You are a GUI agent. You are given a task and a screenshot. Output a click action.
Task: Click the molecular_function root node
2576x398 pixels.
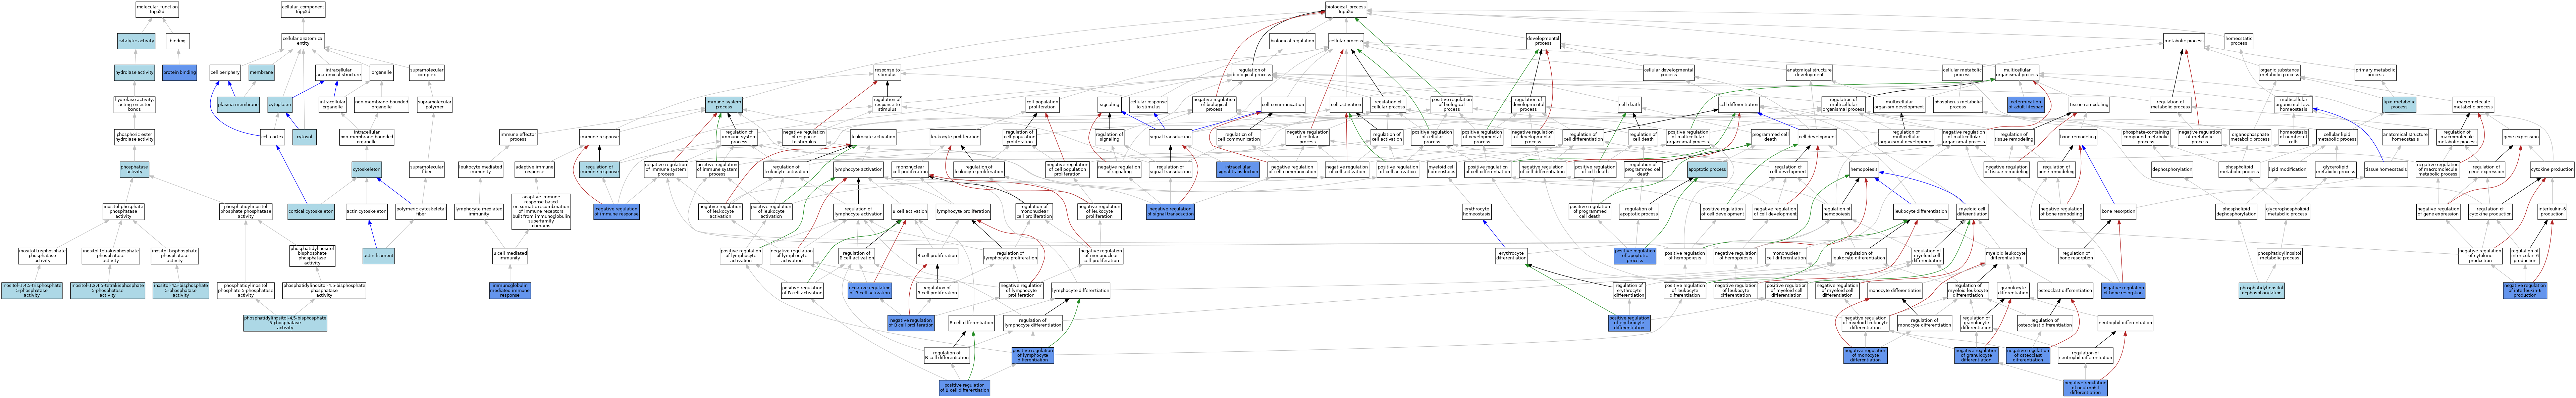157,10
